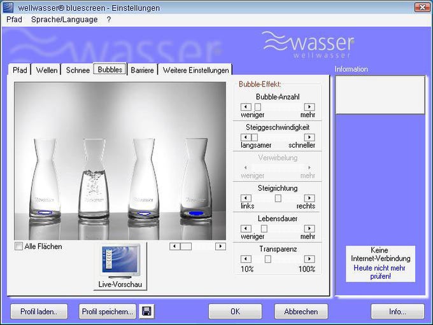Click the Keine Internet-Verbindung text
This screenshot has width=433, height=325.
pos(381,254)
